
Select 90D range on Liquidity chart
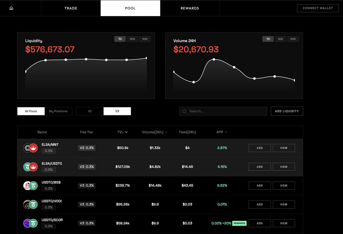(x=145, y=39)
